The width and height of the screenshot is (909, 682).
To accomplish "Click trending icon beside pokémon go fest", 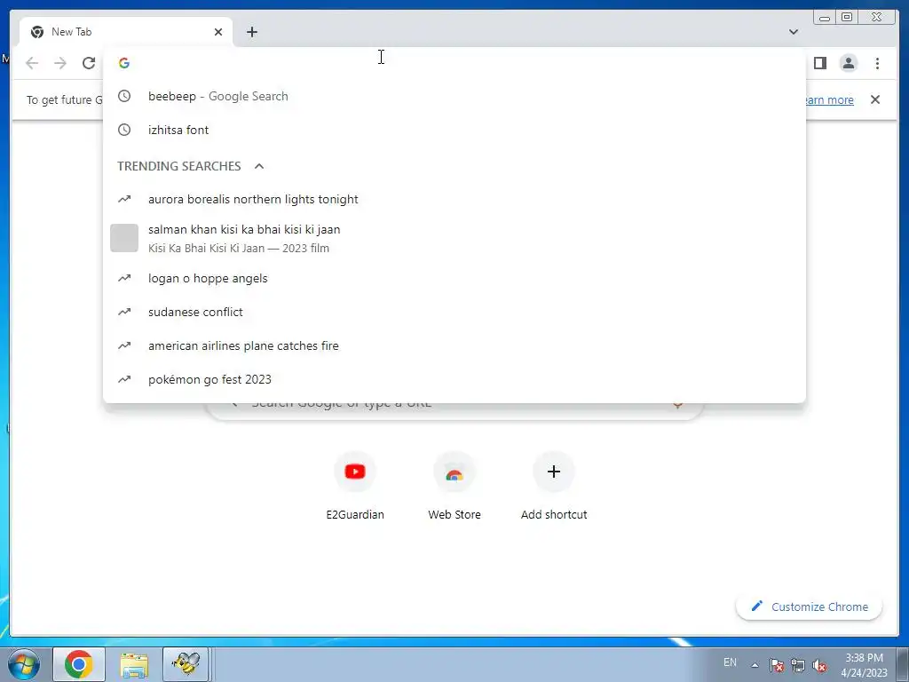I will pyautogui.click(x=124, y=379).
